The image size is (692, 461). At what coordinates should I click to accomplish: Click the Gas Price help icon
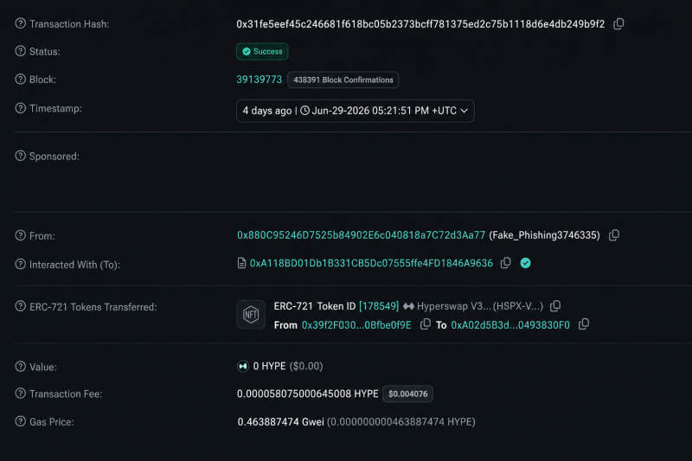tap(20, 421)
